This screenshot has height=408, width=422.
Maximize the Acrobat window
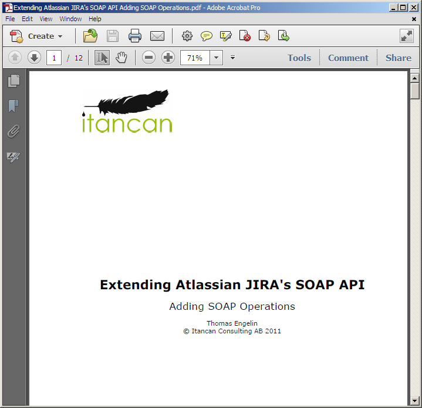pyautogui.click(x=403, y=8)
